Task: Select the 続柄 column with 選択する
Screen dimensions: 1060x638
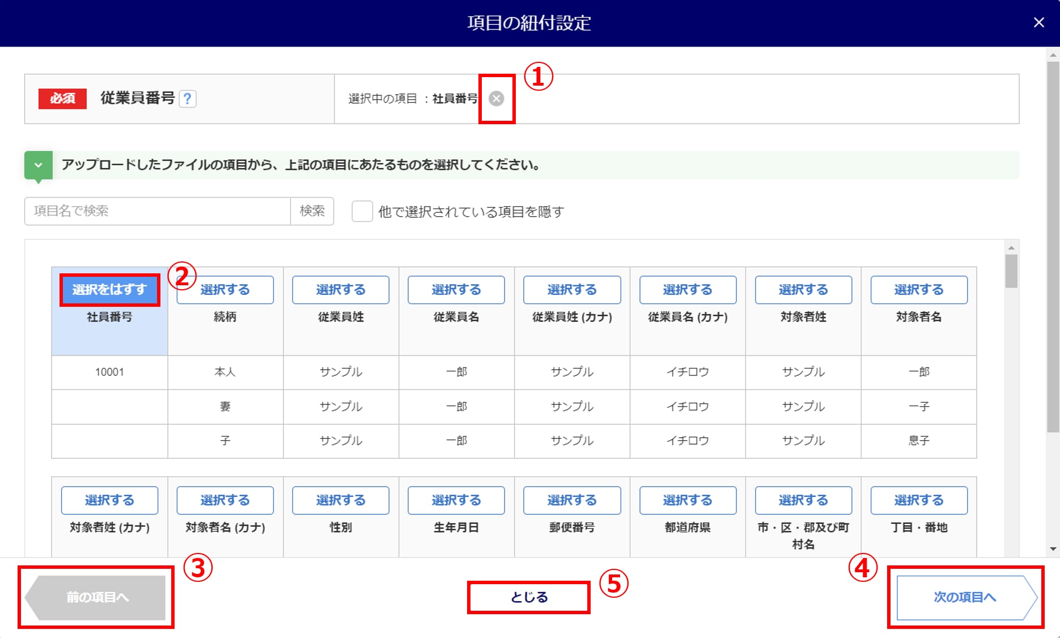Action: tap(225, 290)
